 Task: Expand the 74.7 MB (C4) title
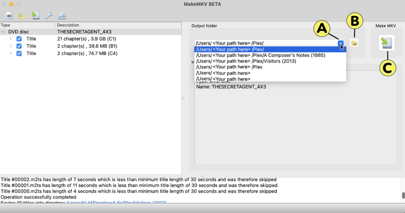[11, 54]
